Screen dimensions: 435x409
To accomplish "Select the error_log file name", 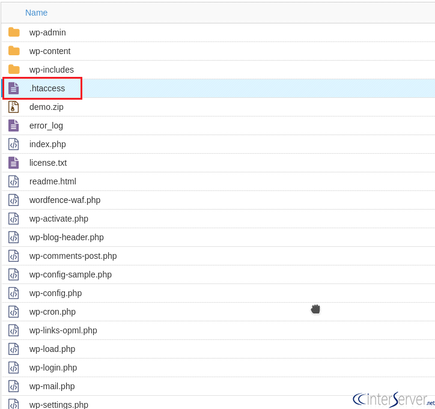I will (46, 126).
